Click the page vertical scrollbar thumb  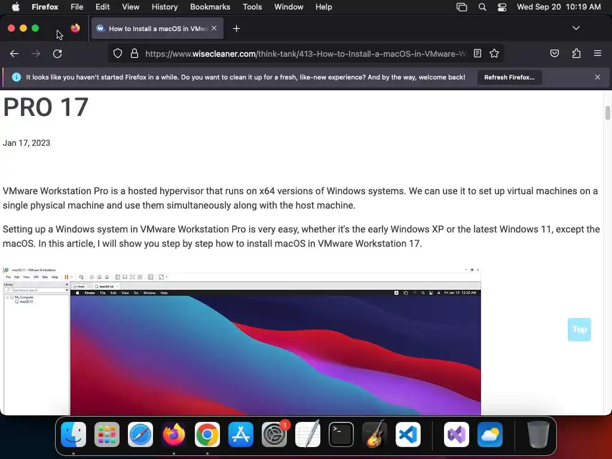607,113
